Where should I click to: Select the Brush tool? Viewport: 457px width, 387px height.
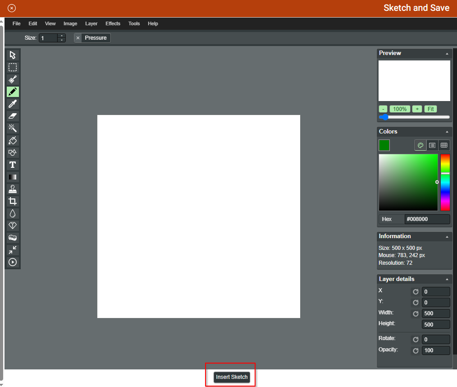(x=13, y=79)
